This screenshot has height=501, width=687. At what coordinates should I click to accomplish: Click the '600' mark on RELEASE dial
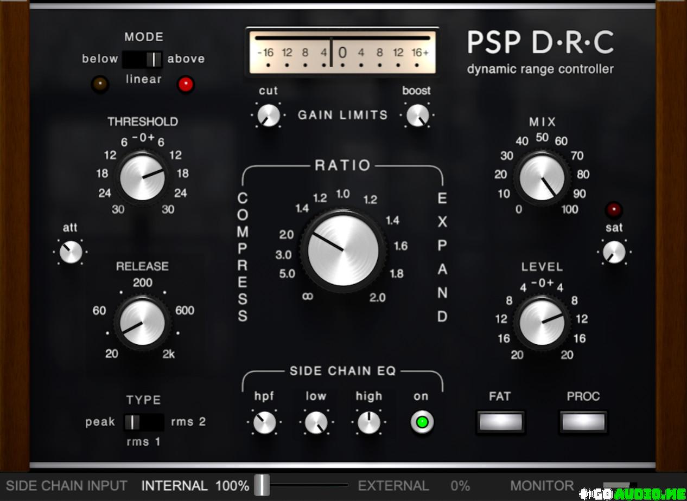(x=185, y=311)
